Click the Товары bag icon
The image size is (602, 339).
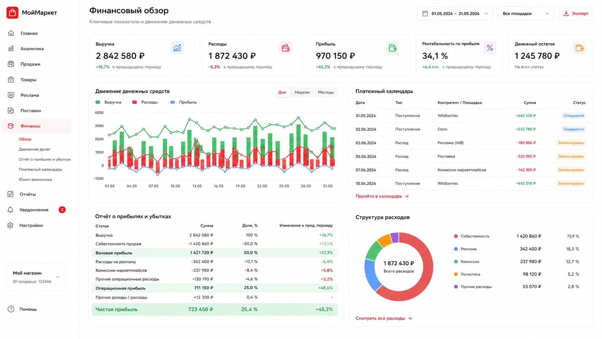point(11,80)
